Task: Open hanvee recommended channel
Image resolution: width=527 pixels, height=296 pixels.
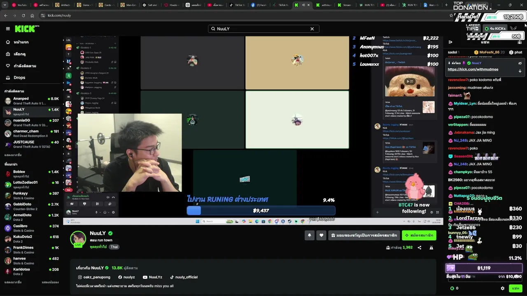Action: click(x=32, y=261)
